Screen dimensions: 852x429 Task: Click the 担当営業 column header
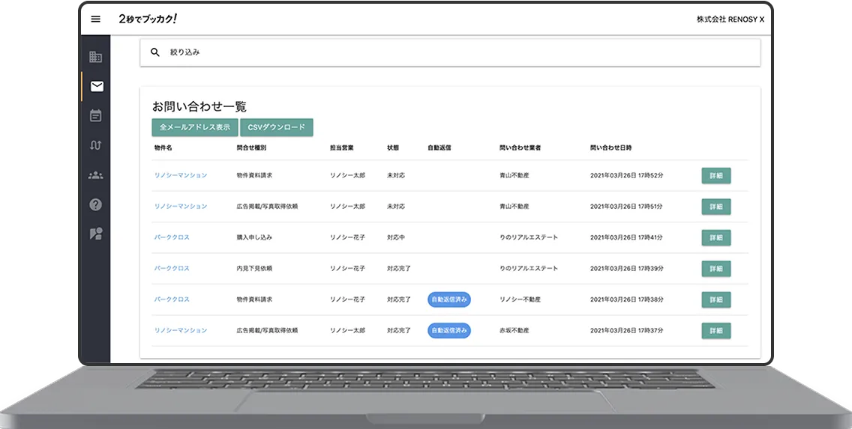[342, 148]
